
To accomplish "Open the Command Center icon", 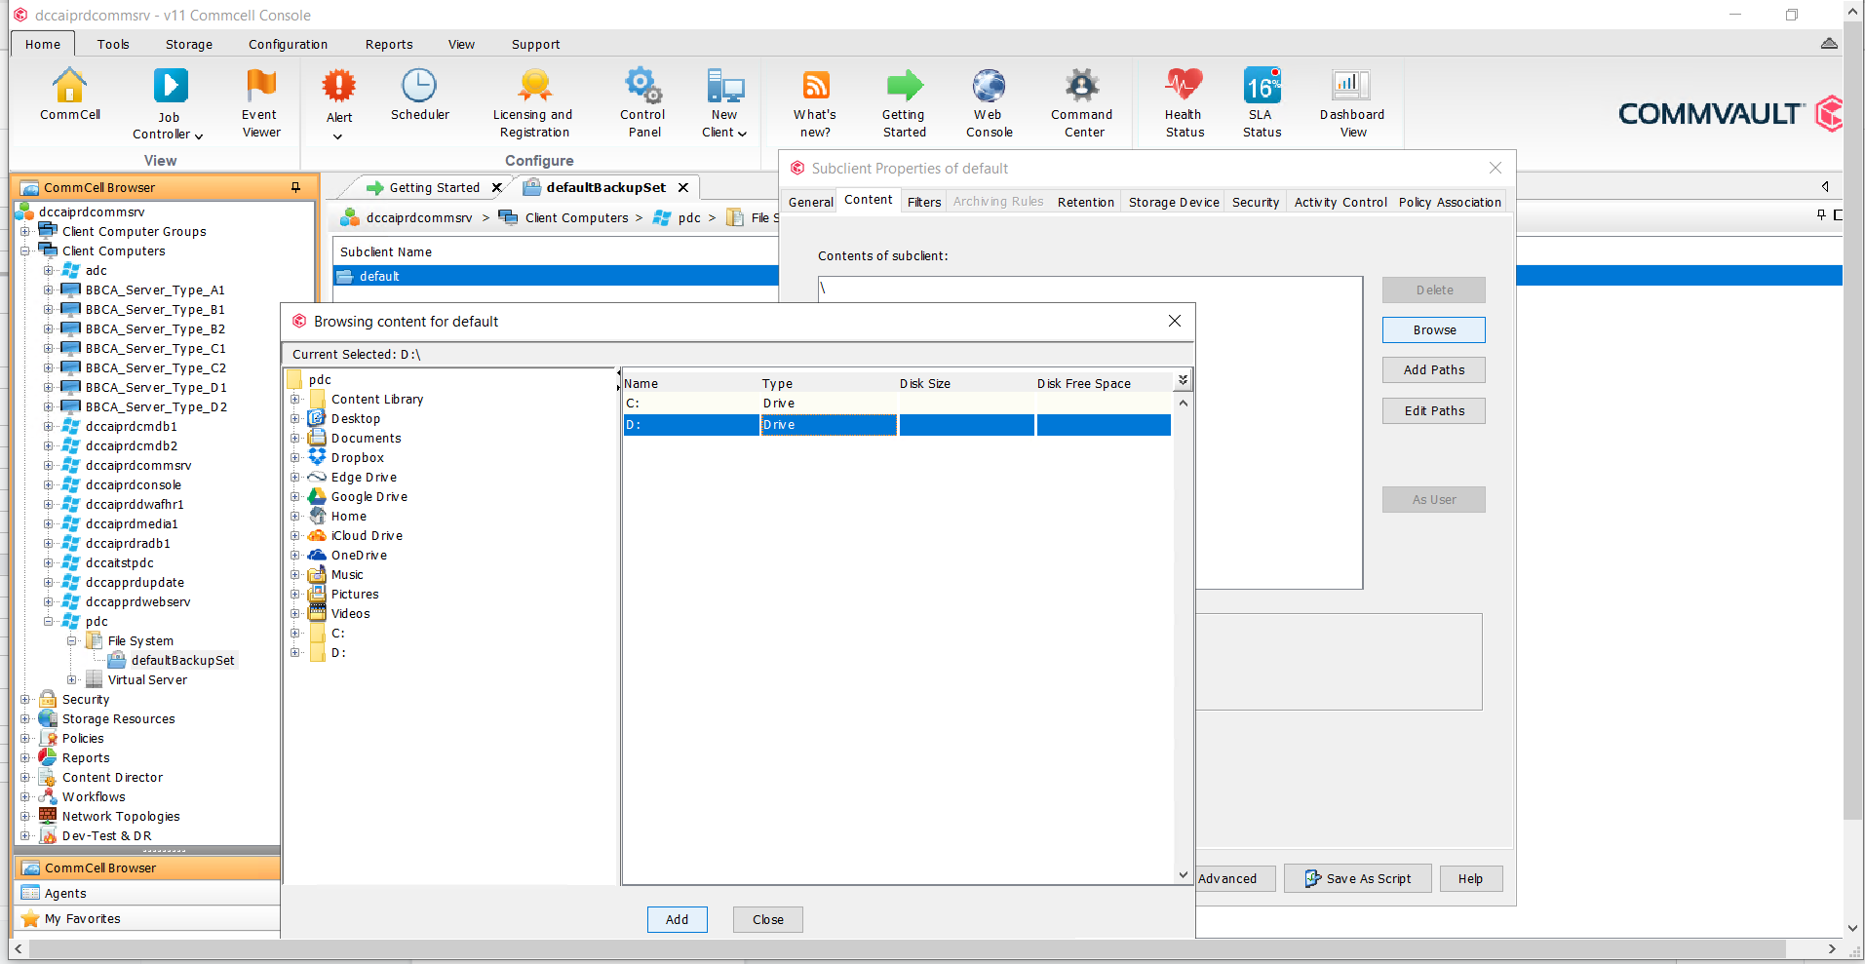I will 1082,86.
